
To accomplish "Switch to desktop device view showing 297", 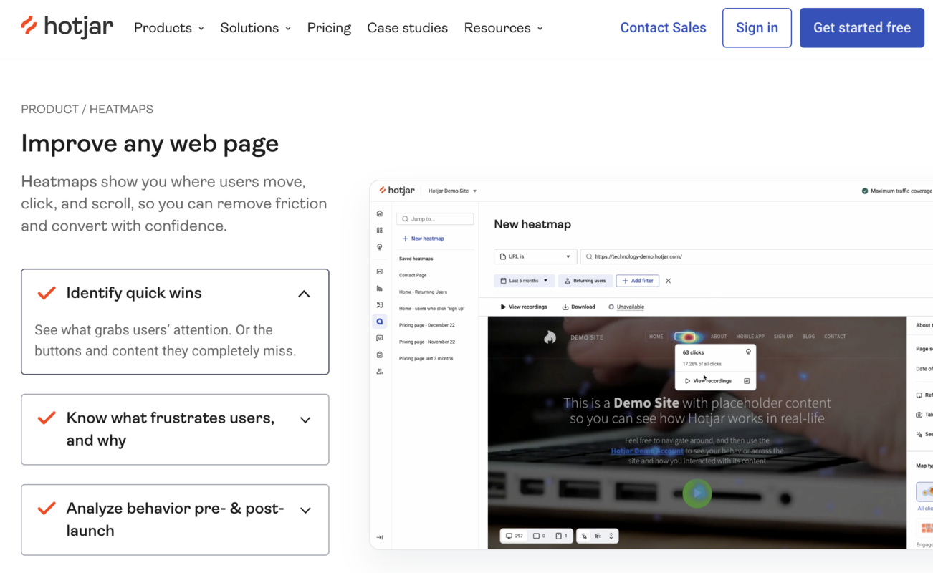I will click(x=515, y=535).
